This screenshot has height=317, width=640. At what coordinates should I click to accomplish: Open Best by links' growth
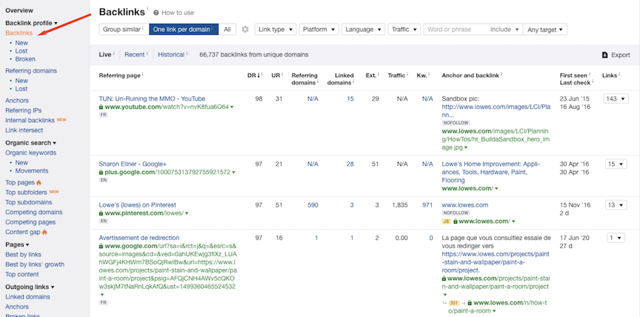(35, 264)
